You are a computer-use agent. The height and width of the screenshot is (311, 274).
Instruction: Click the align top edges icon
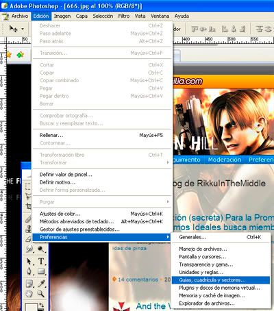195,29
